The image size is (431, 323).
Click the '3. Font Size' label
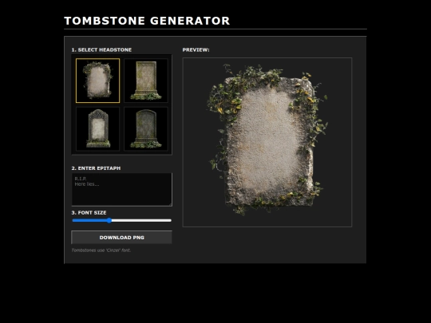pos(89,213)
